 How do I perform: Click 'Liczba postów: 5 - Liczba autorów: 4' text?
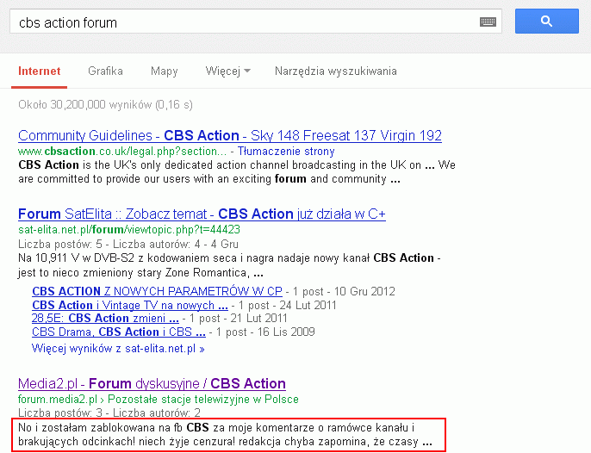(x=109, y=244)
